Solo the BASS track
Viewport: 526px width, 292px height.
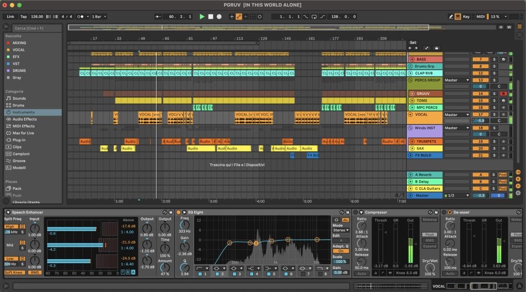pos(494,60)
